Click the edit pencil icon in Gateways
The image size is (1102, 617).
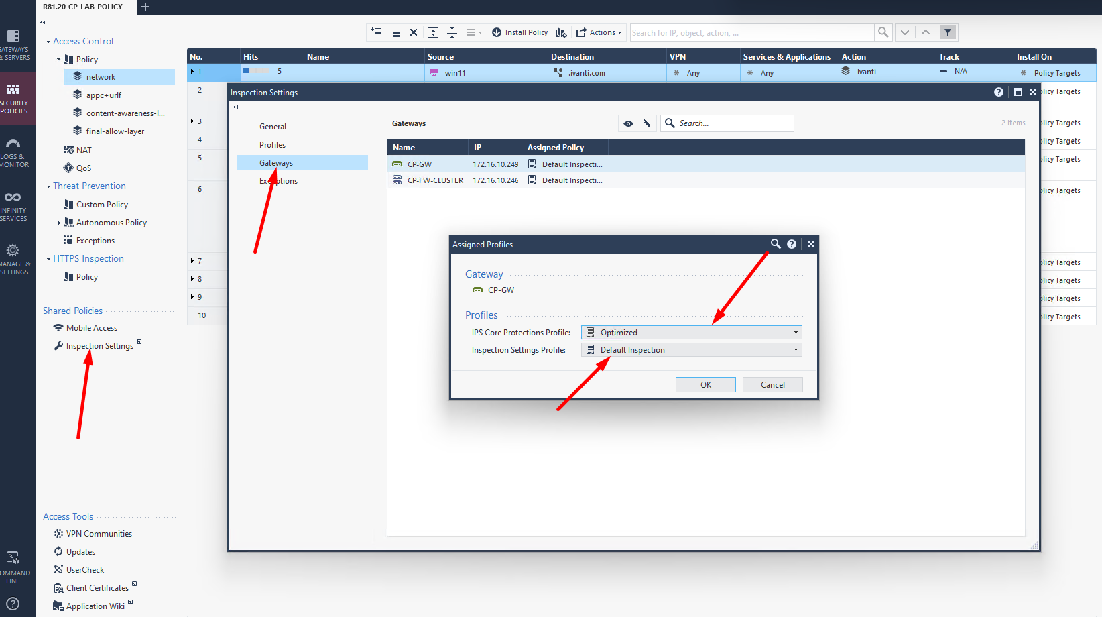[646, 123]
